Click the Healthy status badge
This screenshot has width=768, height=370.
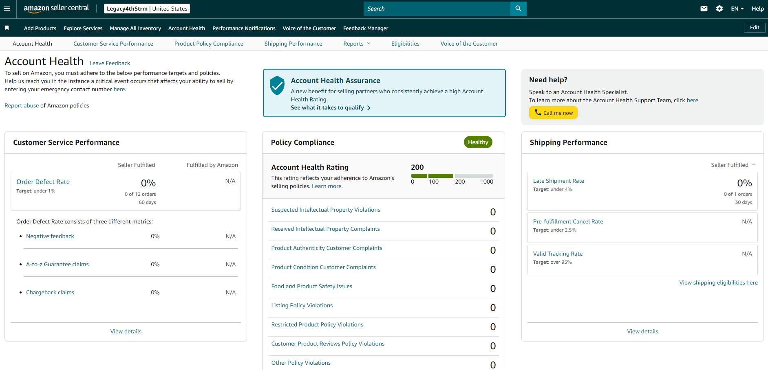click(x=478, y=142)
